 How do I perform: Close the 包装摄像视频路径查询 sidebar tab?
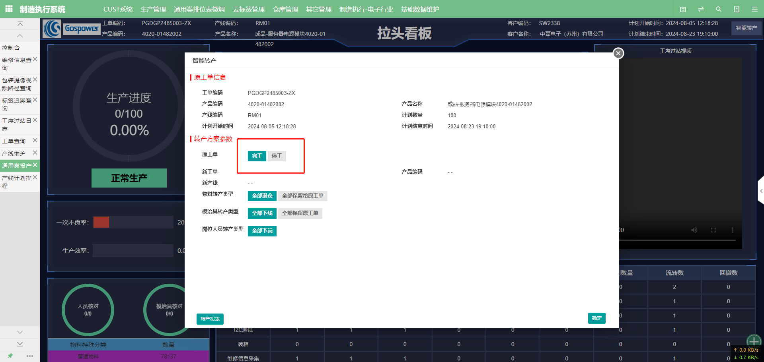pos(35,79)
